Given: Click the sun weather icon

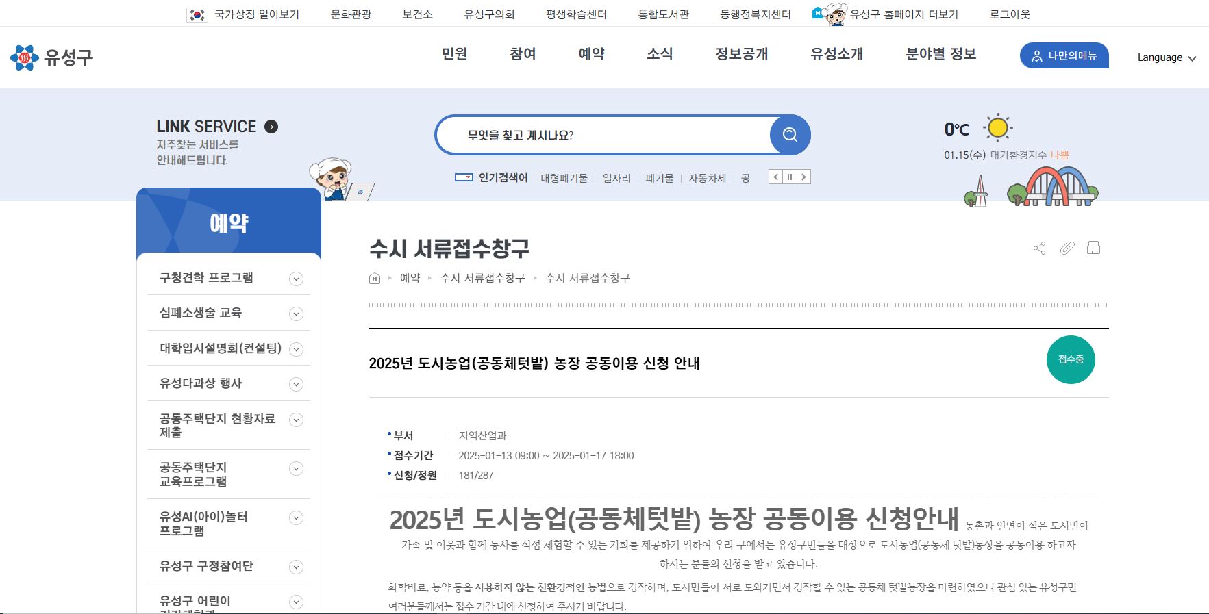Looking at the screenshot, I should (x=997, y=128).
